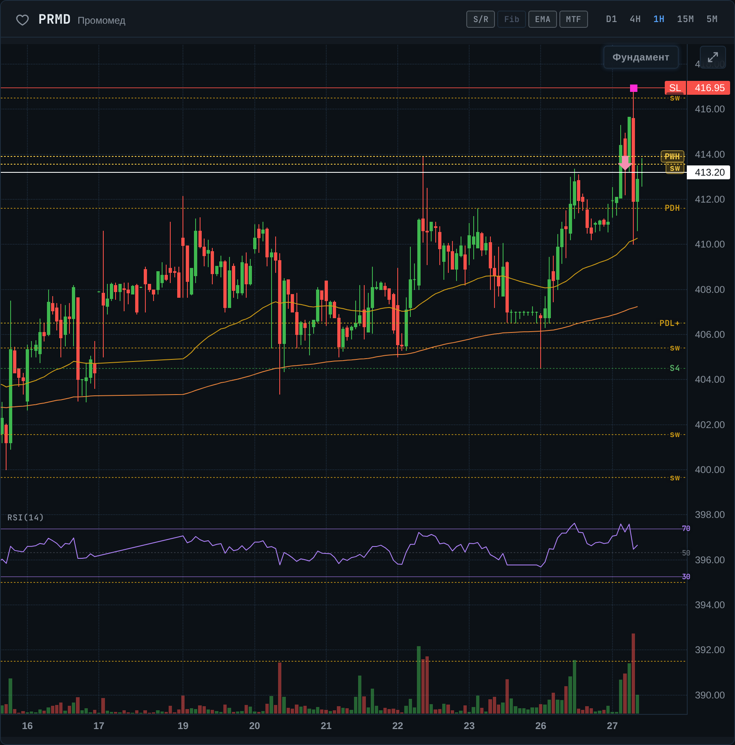Click the date 16 on time axis
The width and height of the screenshot is (735, 745).
point(27,726)
